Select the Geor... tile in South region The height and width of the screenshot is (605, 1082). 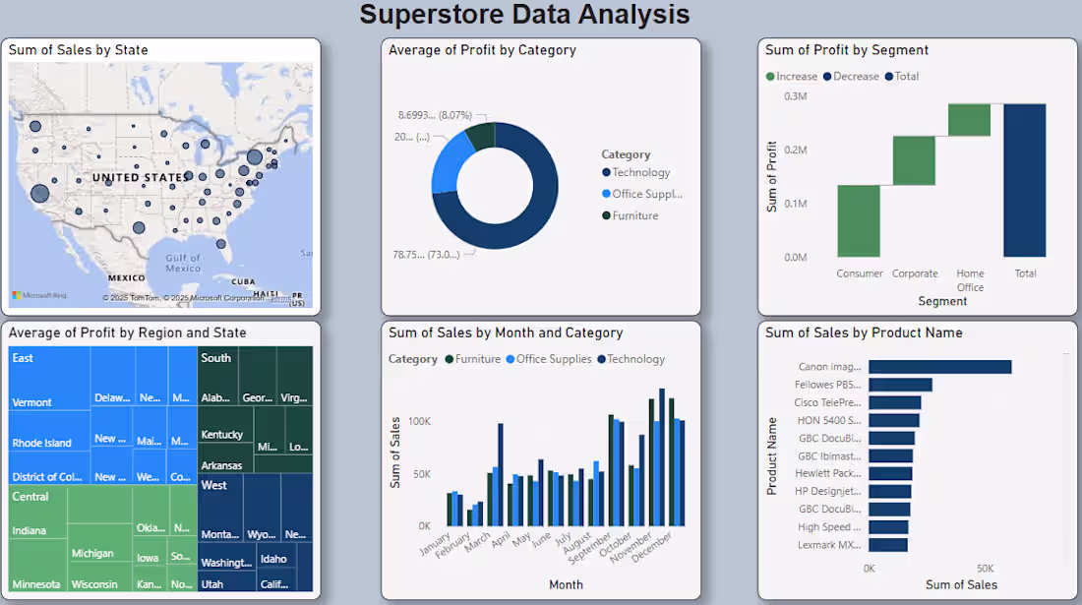(258, 376)
